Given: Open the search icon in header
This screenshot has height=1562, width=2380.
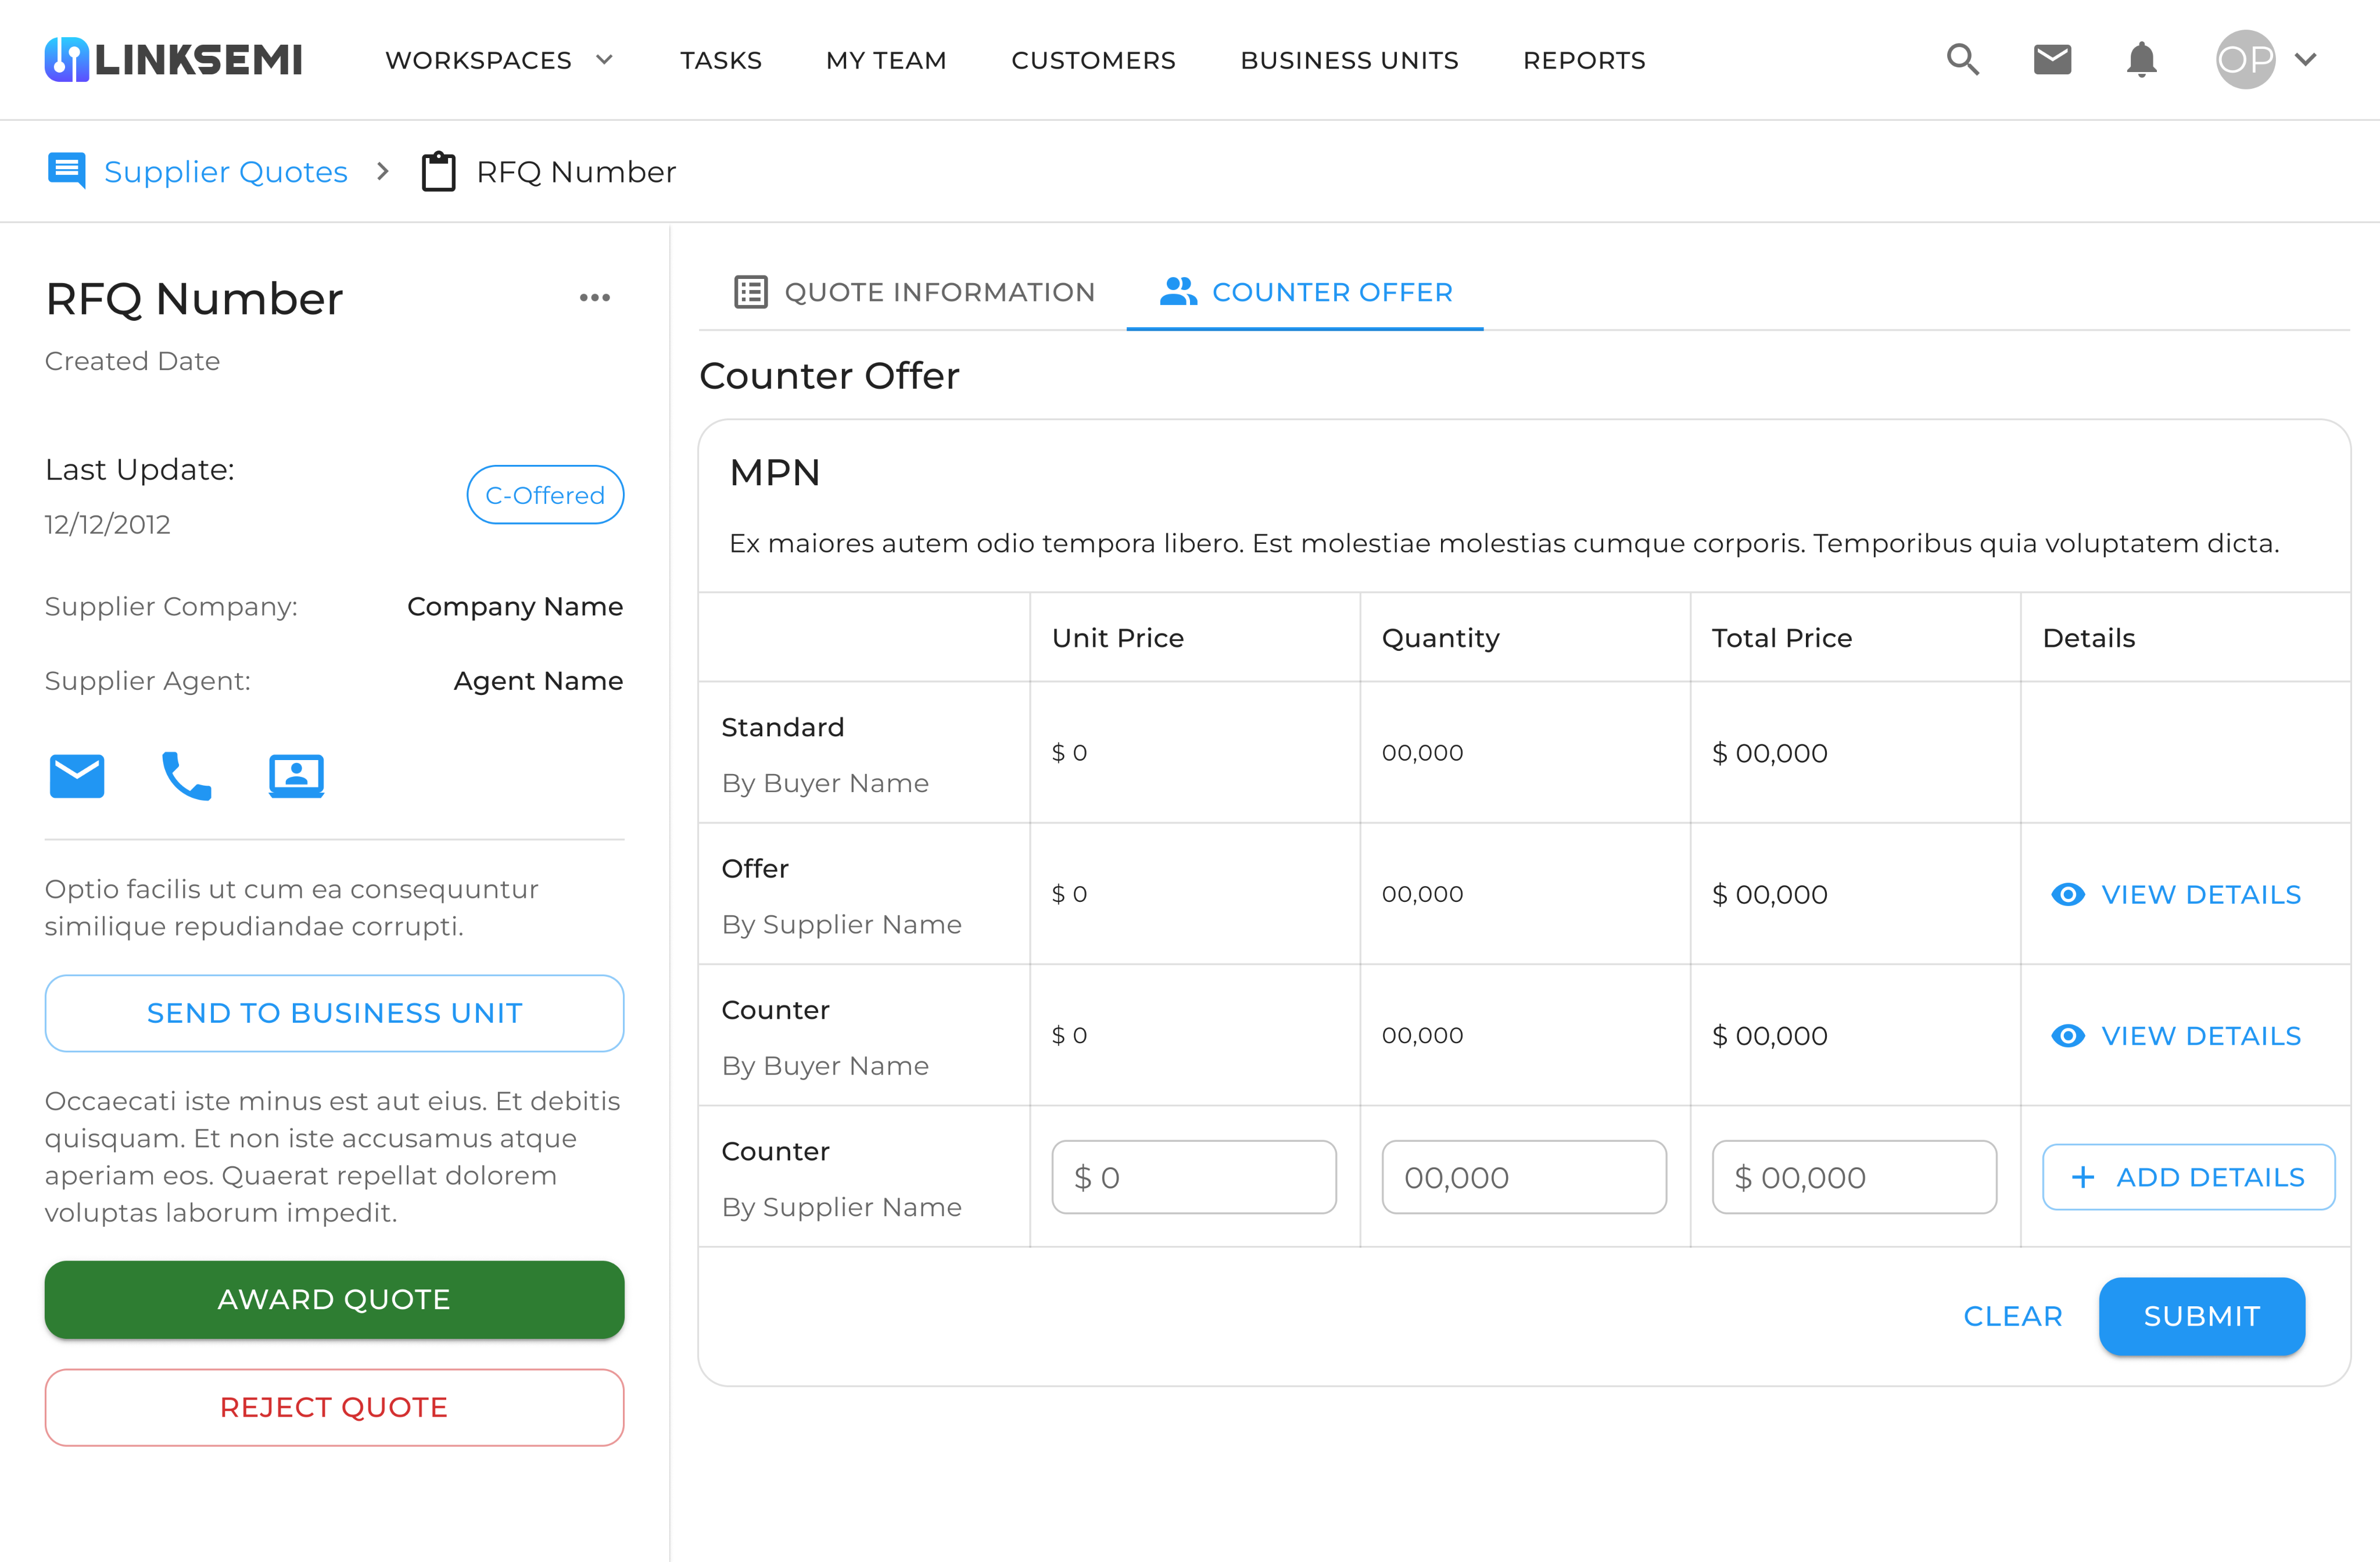Looking at the screenshot, I should pyautogui.click(x=1962, y=60).
